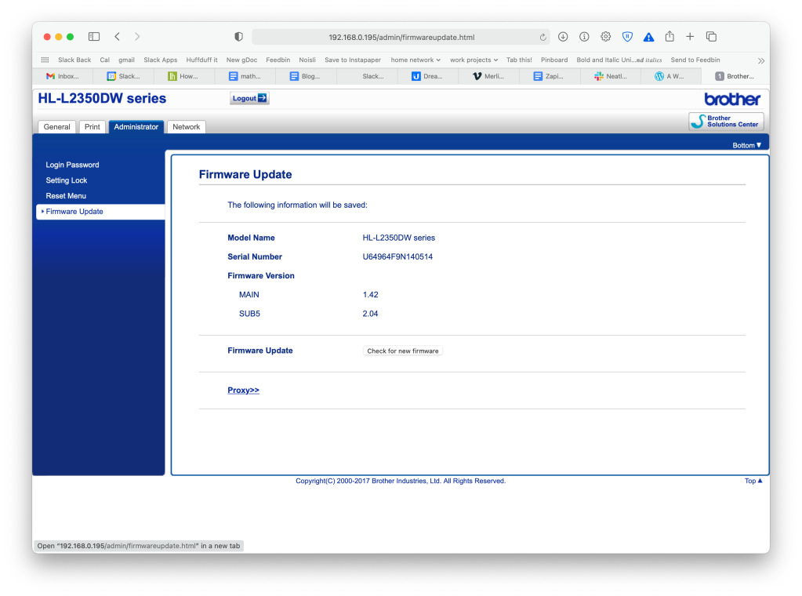Select Firmware Update in sidebar
The width and height of the screenshot is (802, 596).
point(101,211)
